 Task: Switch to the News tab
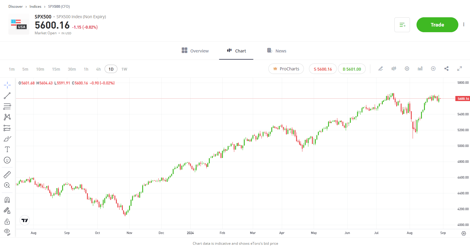pyautogui.click(x=277, y=51)
